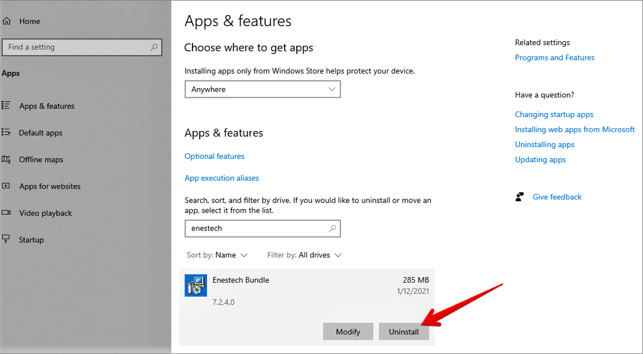Click the 285 MB size value
Image resolution: width=643 pixels, height=354 pixels.
click(x=416, y=280)
